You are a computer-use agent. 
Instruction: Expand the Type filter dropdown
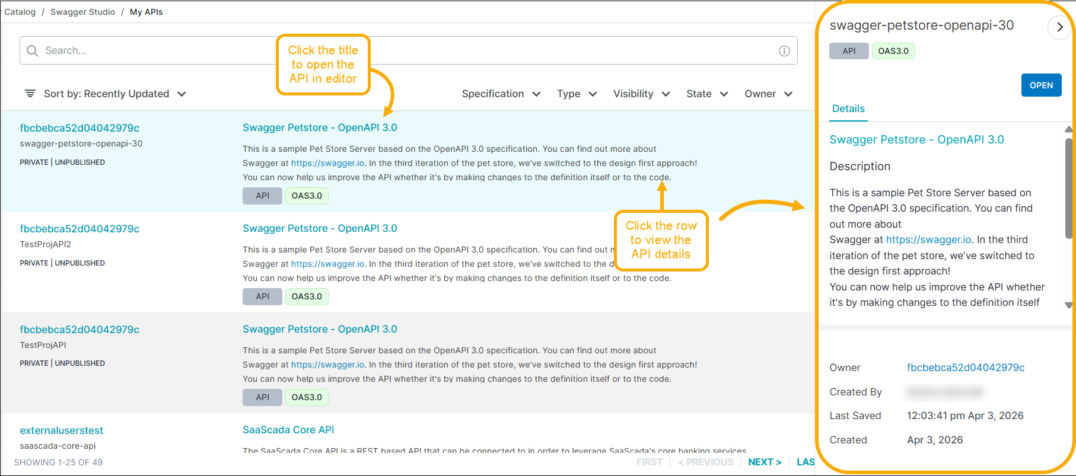coord(577,94)
